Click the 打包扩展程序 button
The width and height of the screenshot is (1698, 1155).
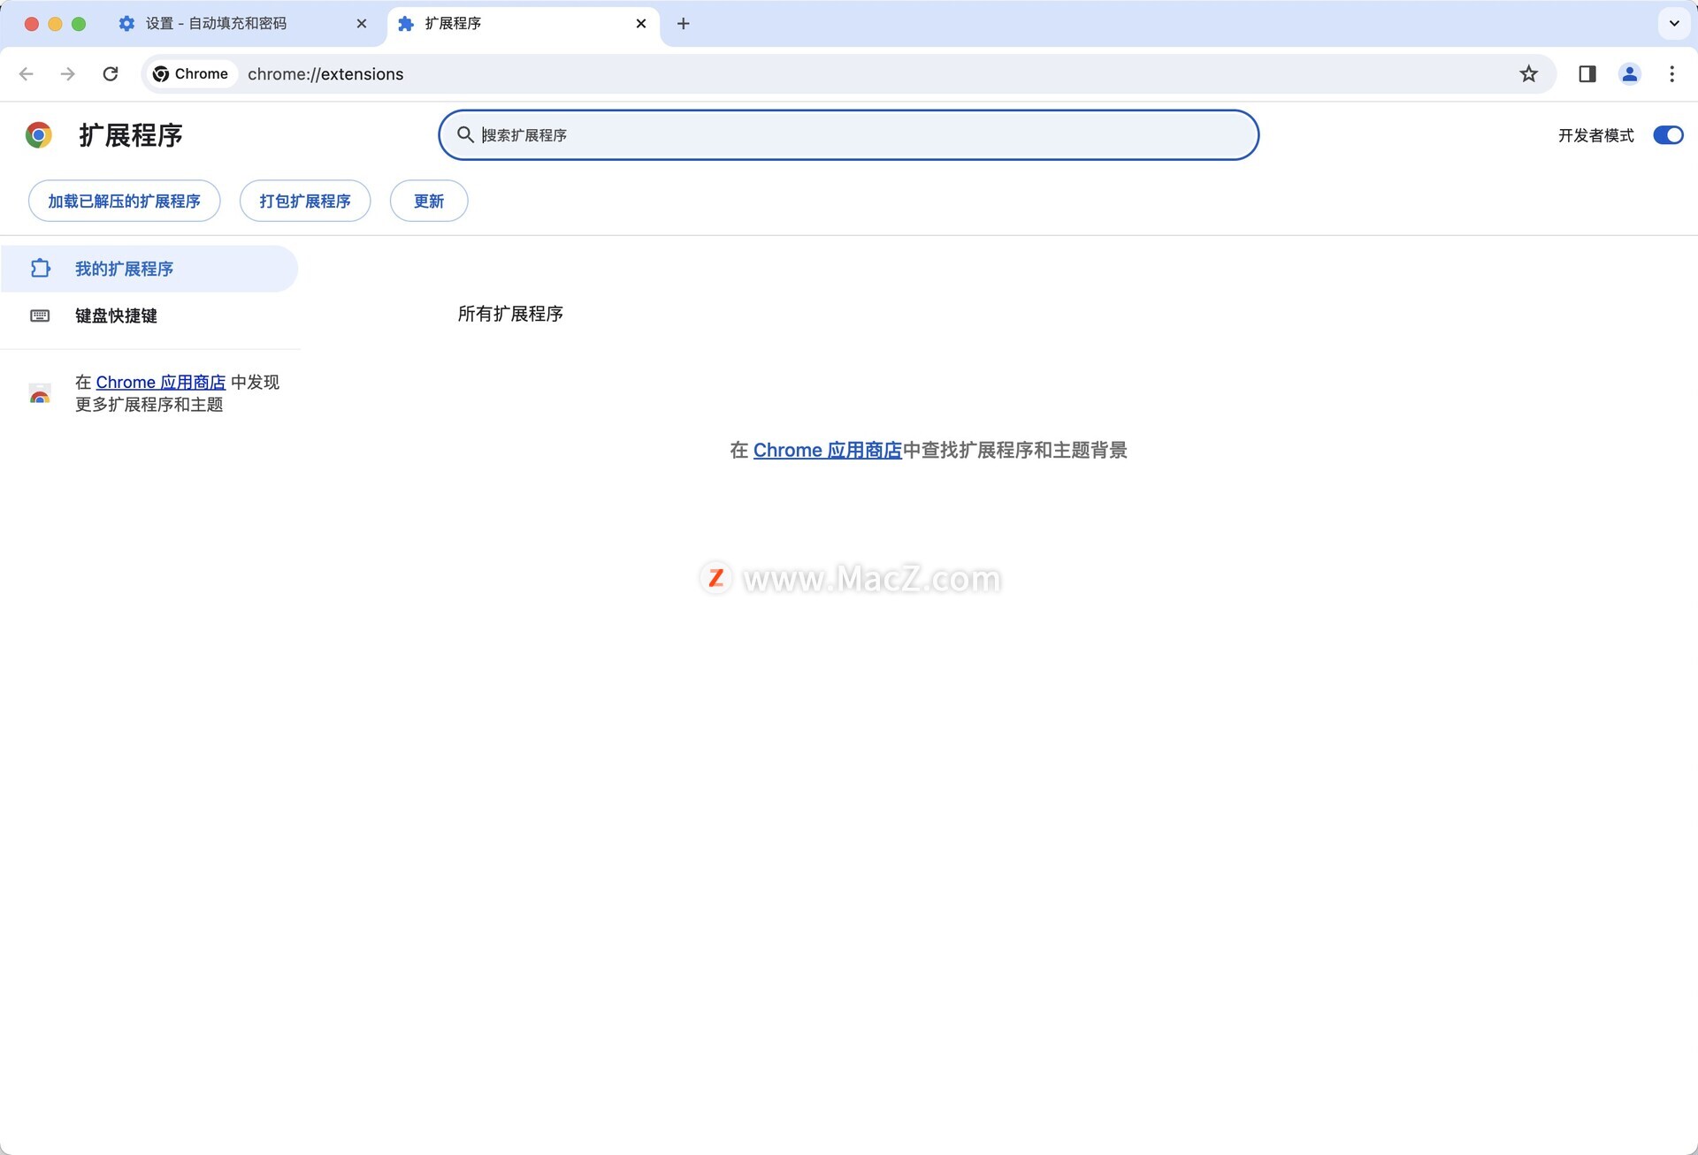(305, 201)
